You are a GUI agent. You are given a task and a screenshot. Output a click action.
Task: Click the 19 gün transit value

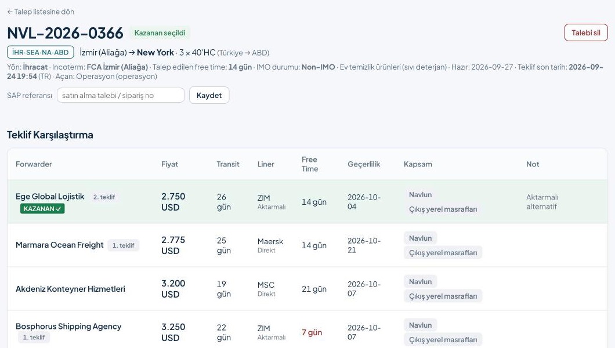[223, 289]
